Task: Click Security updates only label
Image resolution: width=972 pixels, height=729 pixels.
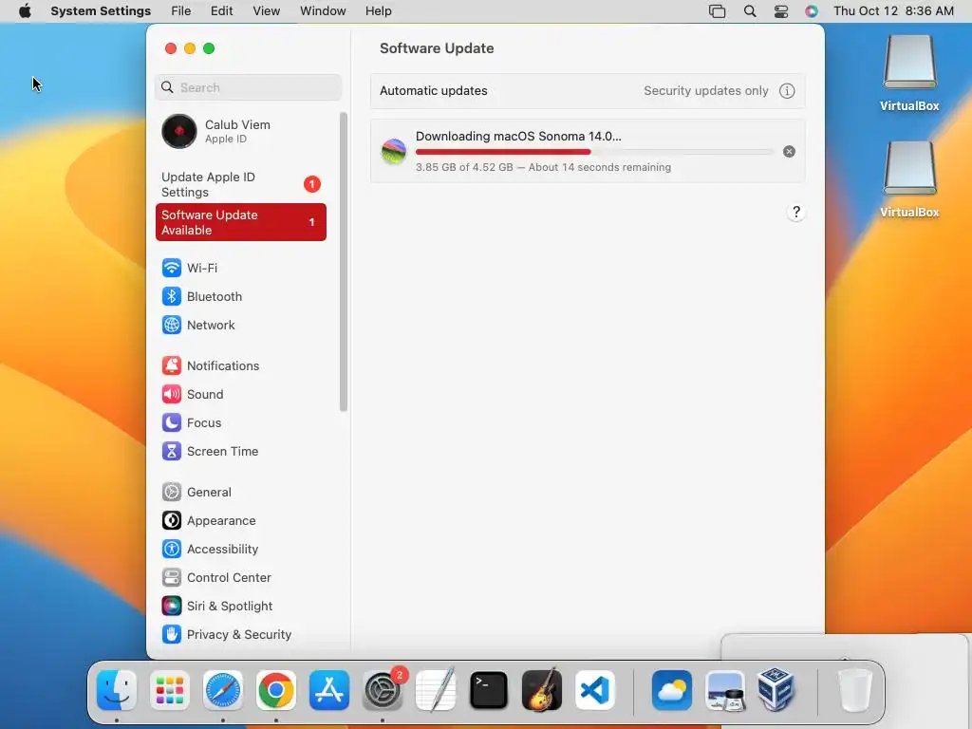Action: pyautogui.click(x=705, y=90)
